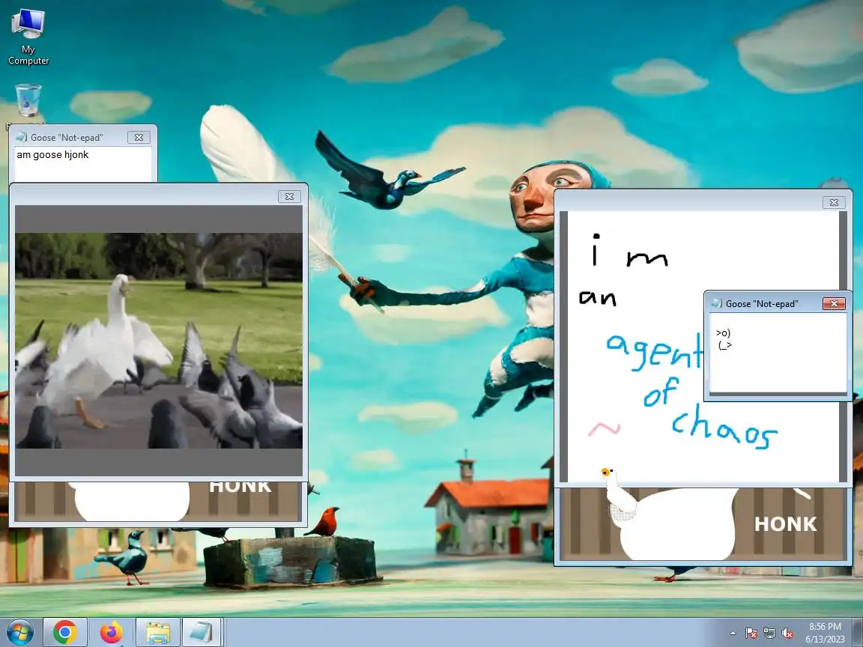This screenshot has width=863, height=647.
Task: Open the Recycle Bin desktop icon
Action: pyautogui.click(x=28, y=102)
